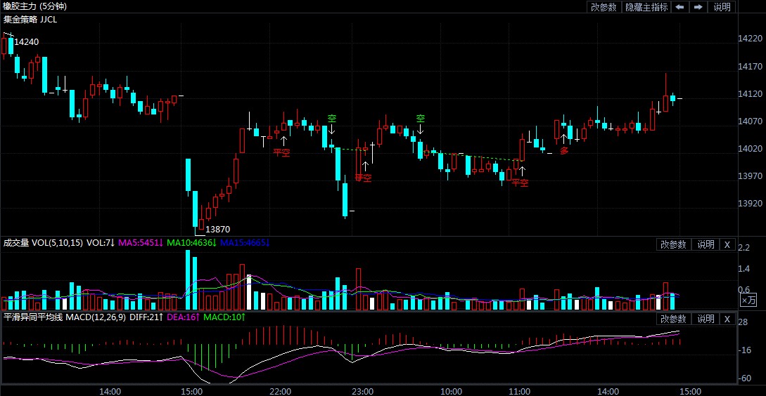Toggle 隐藏主指标 to hide main indicator
Screen dimensions: 766x396
(646, 7)
